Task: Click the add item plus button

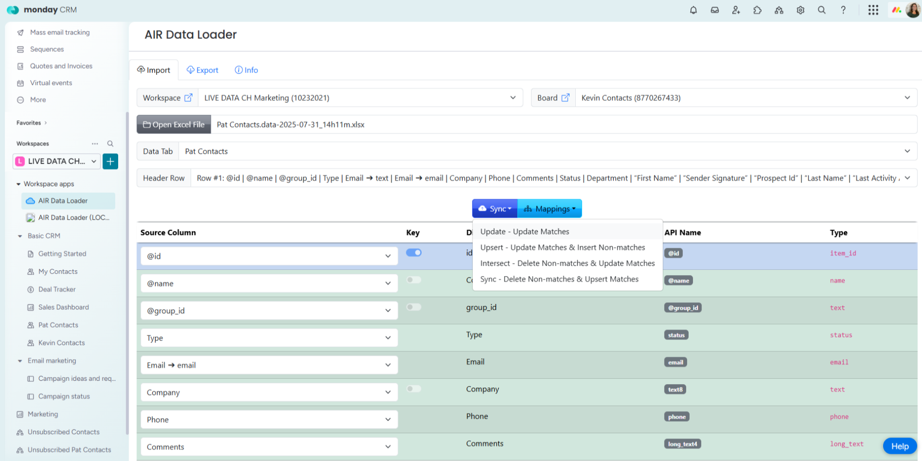Action: pos(110,161)
